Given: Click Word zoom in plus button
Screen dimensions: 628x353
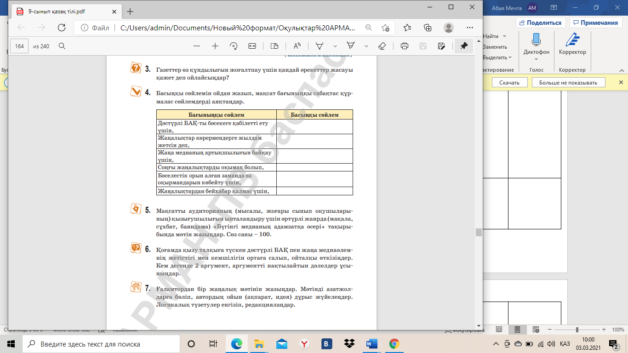Looking at the screenshot, I should pyautogui.click(x=604, y=330).
